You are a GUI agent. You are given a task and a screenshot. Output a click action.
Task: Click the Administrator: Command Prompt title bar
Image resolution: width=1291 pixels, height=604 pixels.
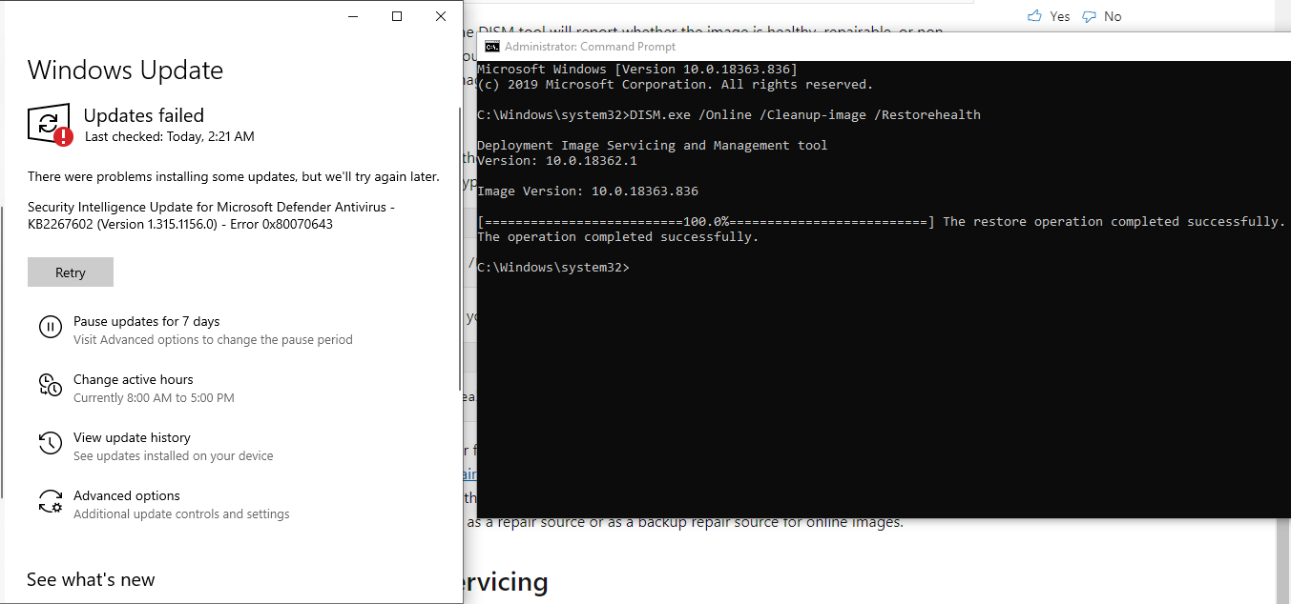pyautogui.click(x=884, y=47)
